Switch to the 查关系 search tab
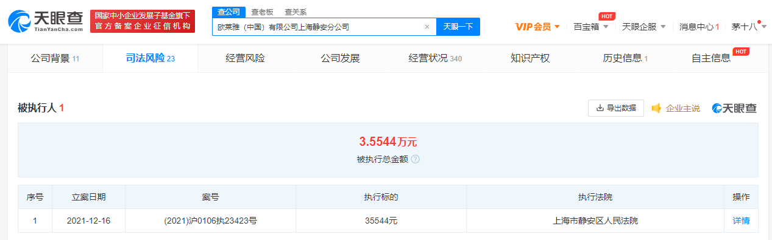This screenshot has height=240, width=772. pyautogui.click(x=296, y=12)
